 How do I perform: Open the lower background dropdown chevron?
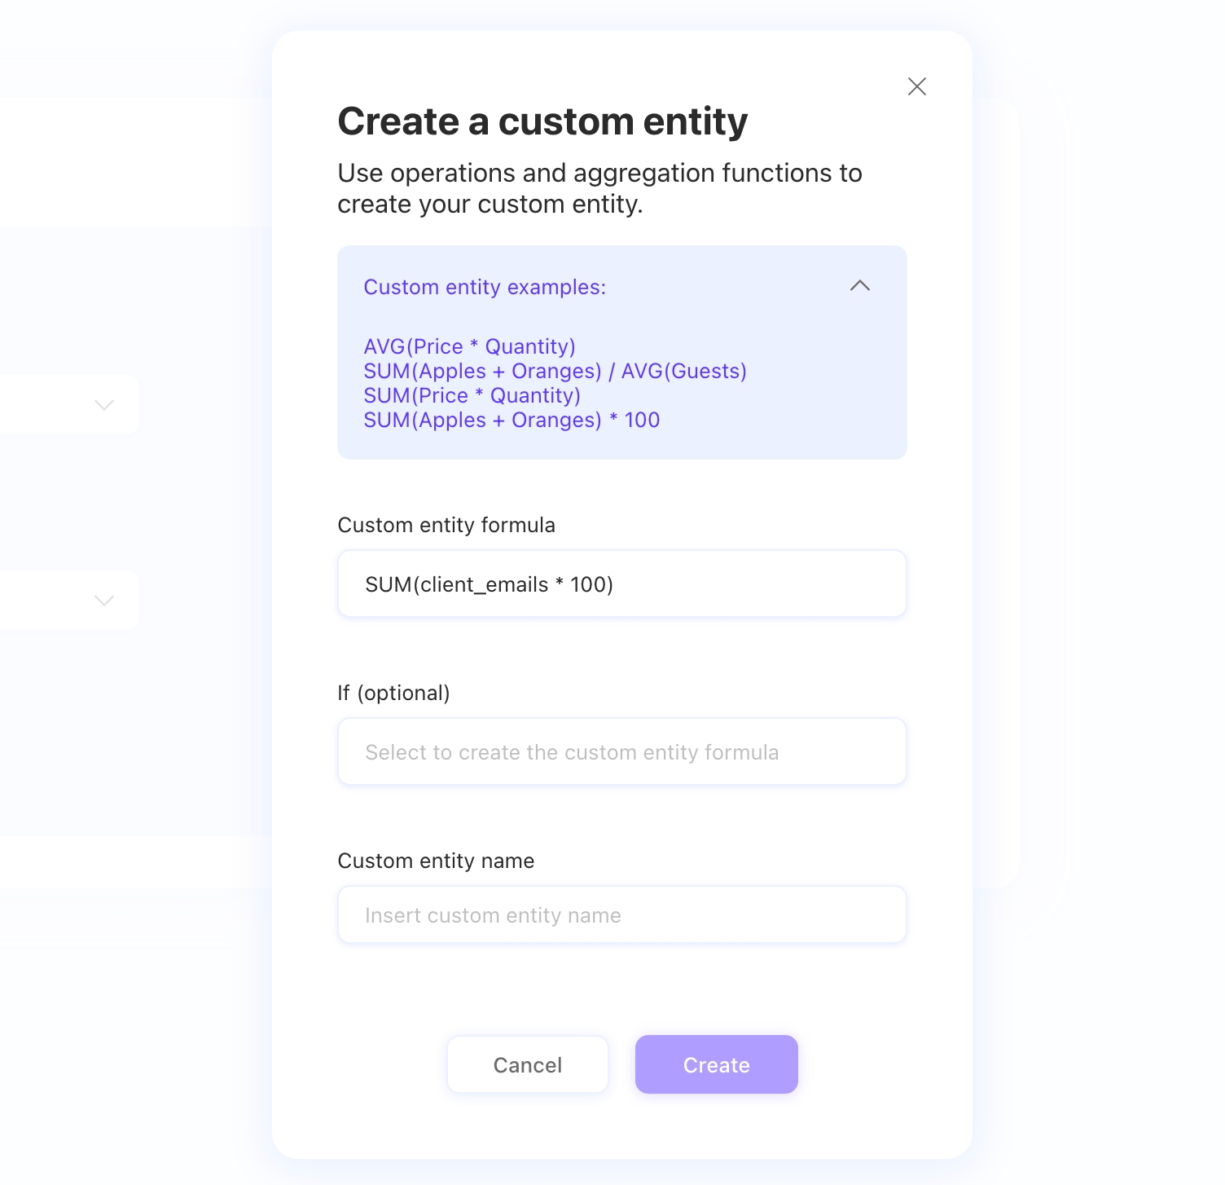pos(104,601)
